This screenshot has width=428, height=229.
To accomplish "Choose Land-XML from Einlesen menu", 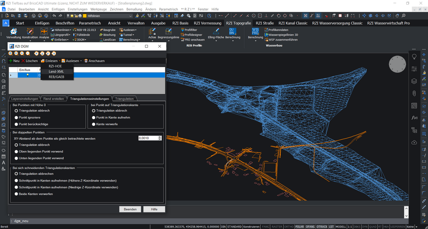I will [56, 71].
